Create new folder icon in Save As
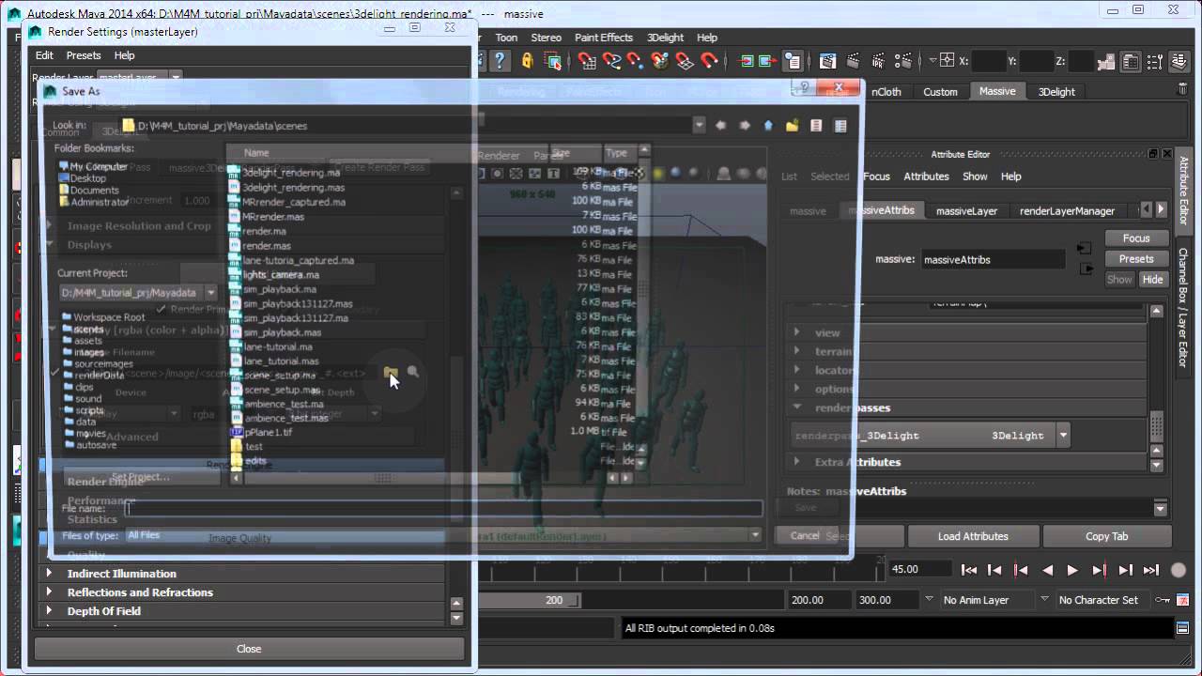Image resolution: width=1202 pixels, height=676 pixels. [x=793, y=125]
